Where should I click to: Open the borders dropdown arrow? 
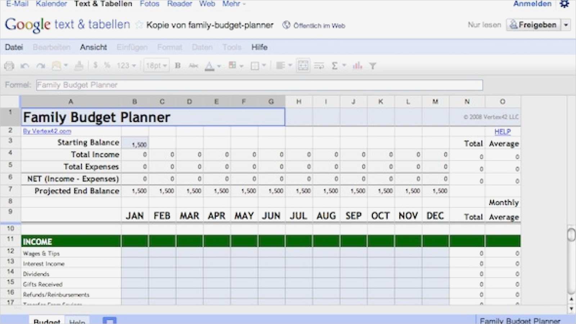click(264, 66)
